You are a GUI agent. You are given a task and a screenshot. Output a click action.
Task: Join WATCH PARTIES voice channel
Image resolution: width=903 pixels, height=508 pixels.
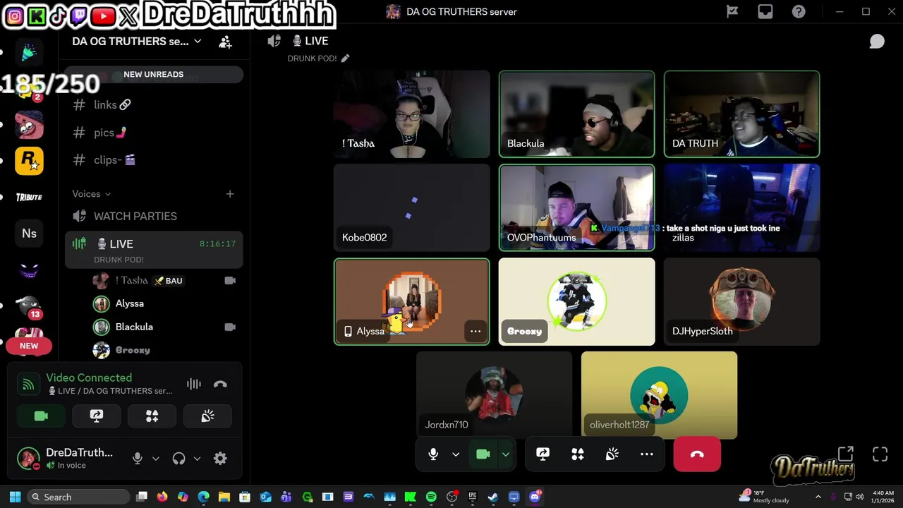[x=154, y=216]
